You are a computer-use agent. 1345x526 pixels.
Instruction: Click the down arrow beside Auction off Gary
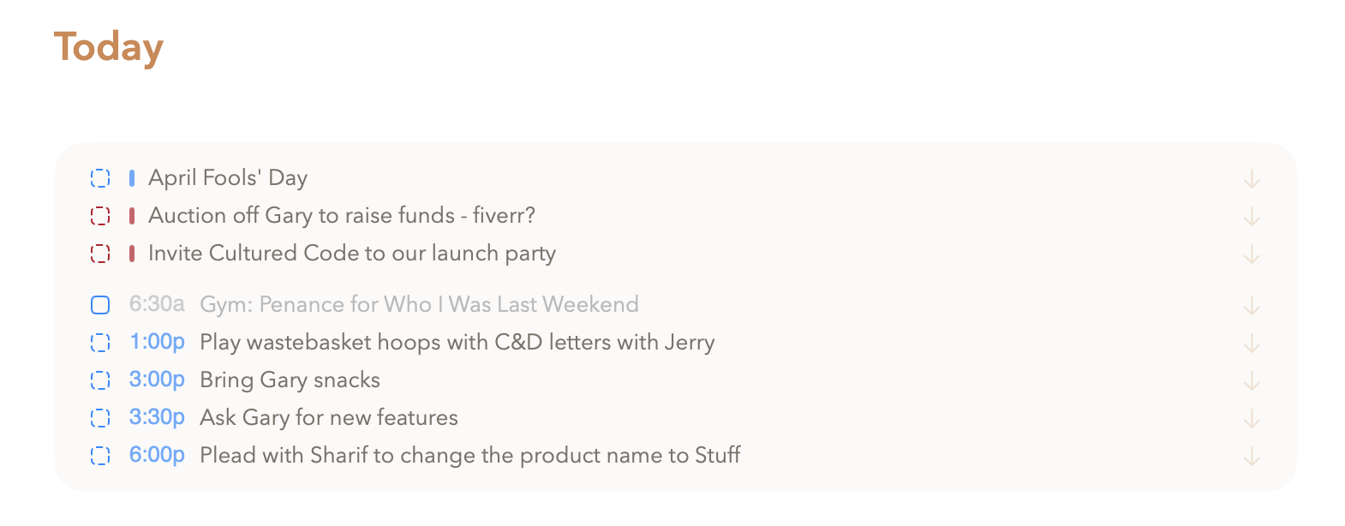pos(1252,217)
